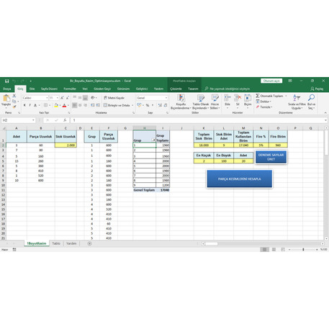329x329 pixels.
Task: Toggle italic formatting button
Action: point(30,105)
